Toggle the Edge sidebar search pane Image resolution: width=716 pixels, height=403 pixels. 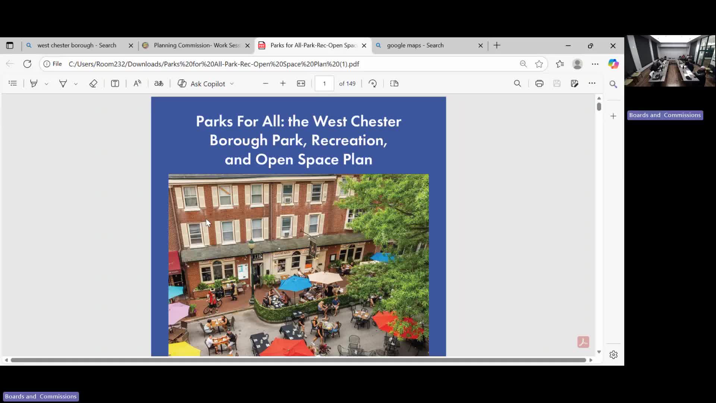click(613, 84)
